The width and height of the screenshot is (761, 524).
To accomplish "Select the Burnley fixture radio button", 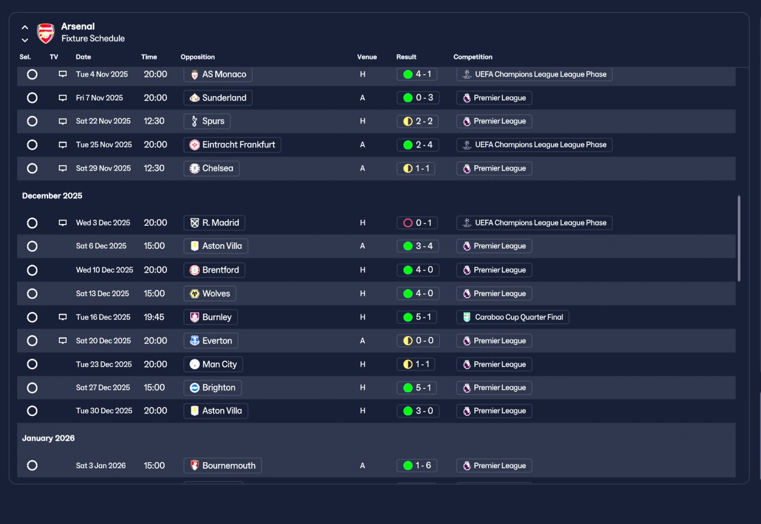I will (32, 317).
